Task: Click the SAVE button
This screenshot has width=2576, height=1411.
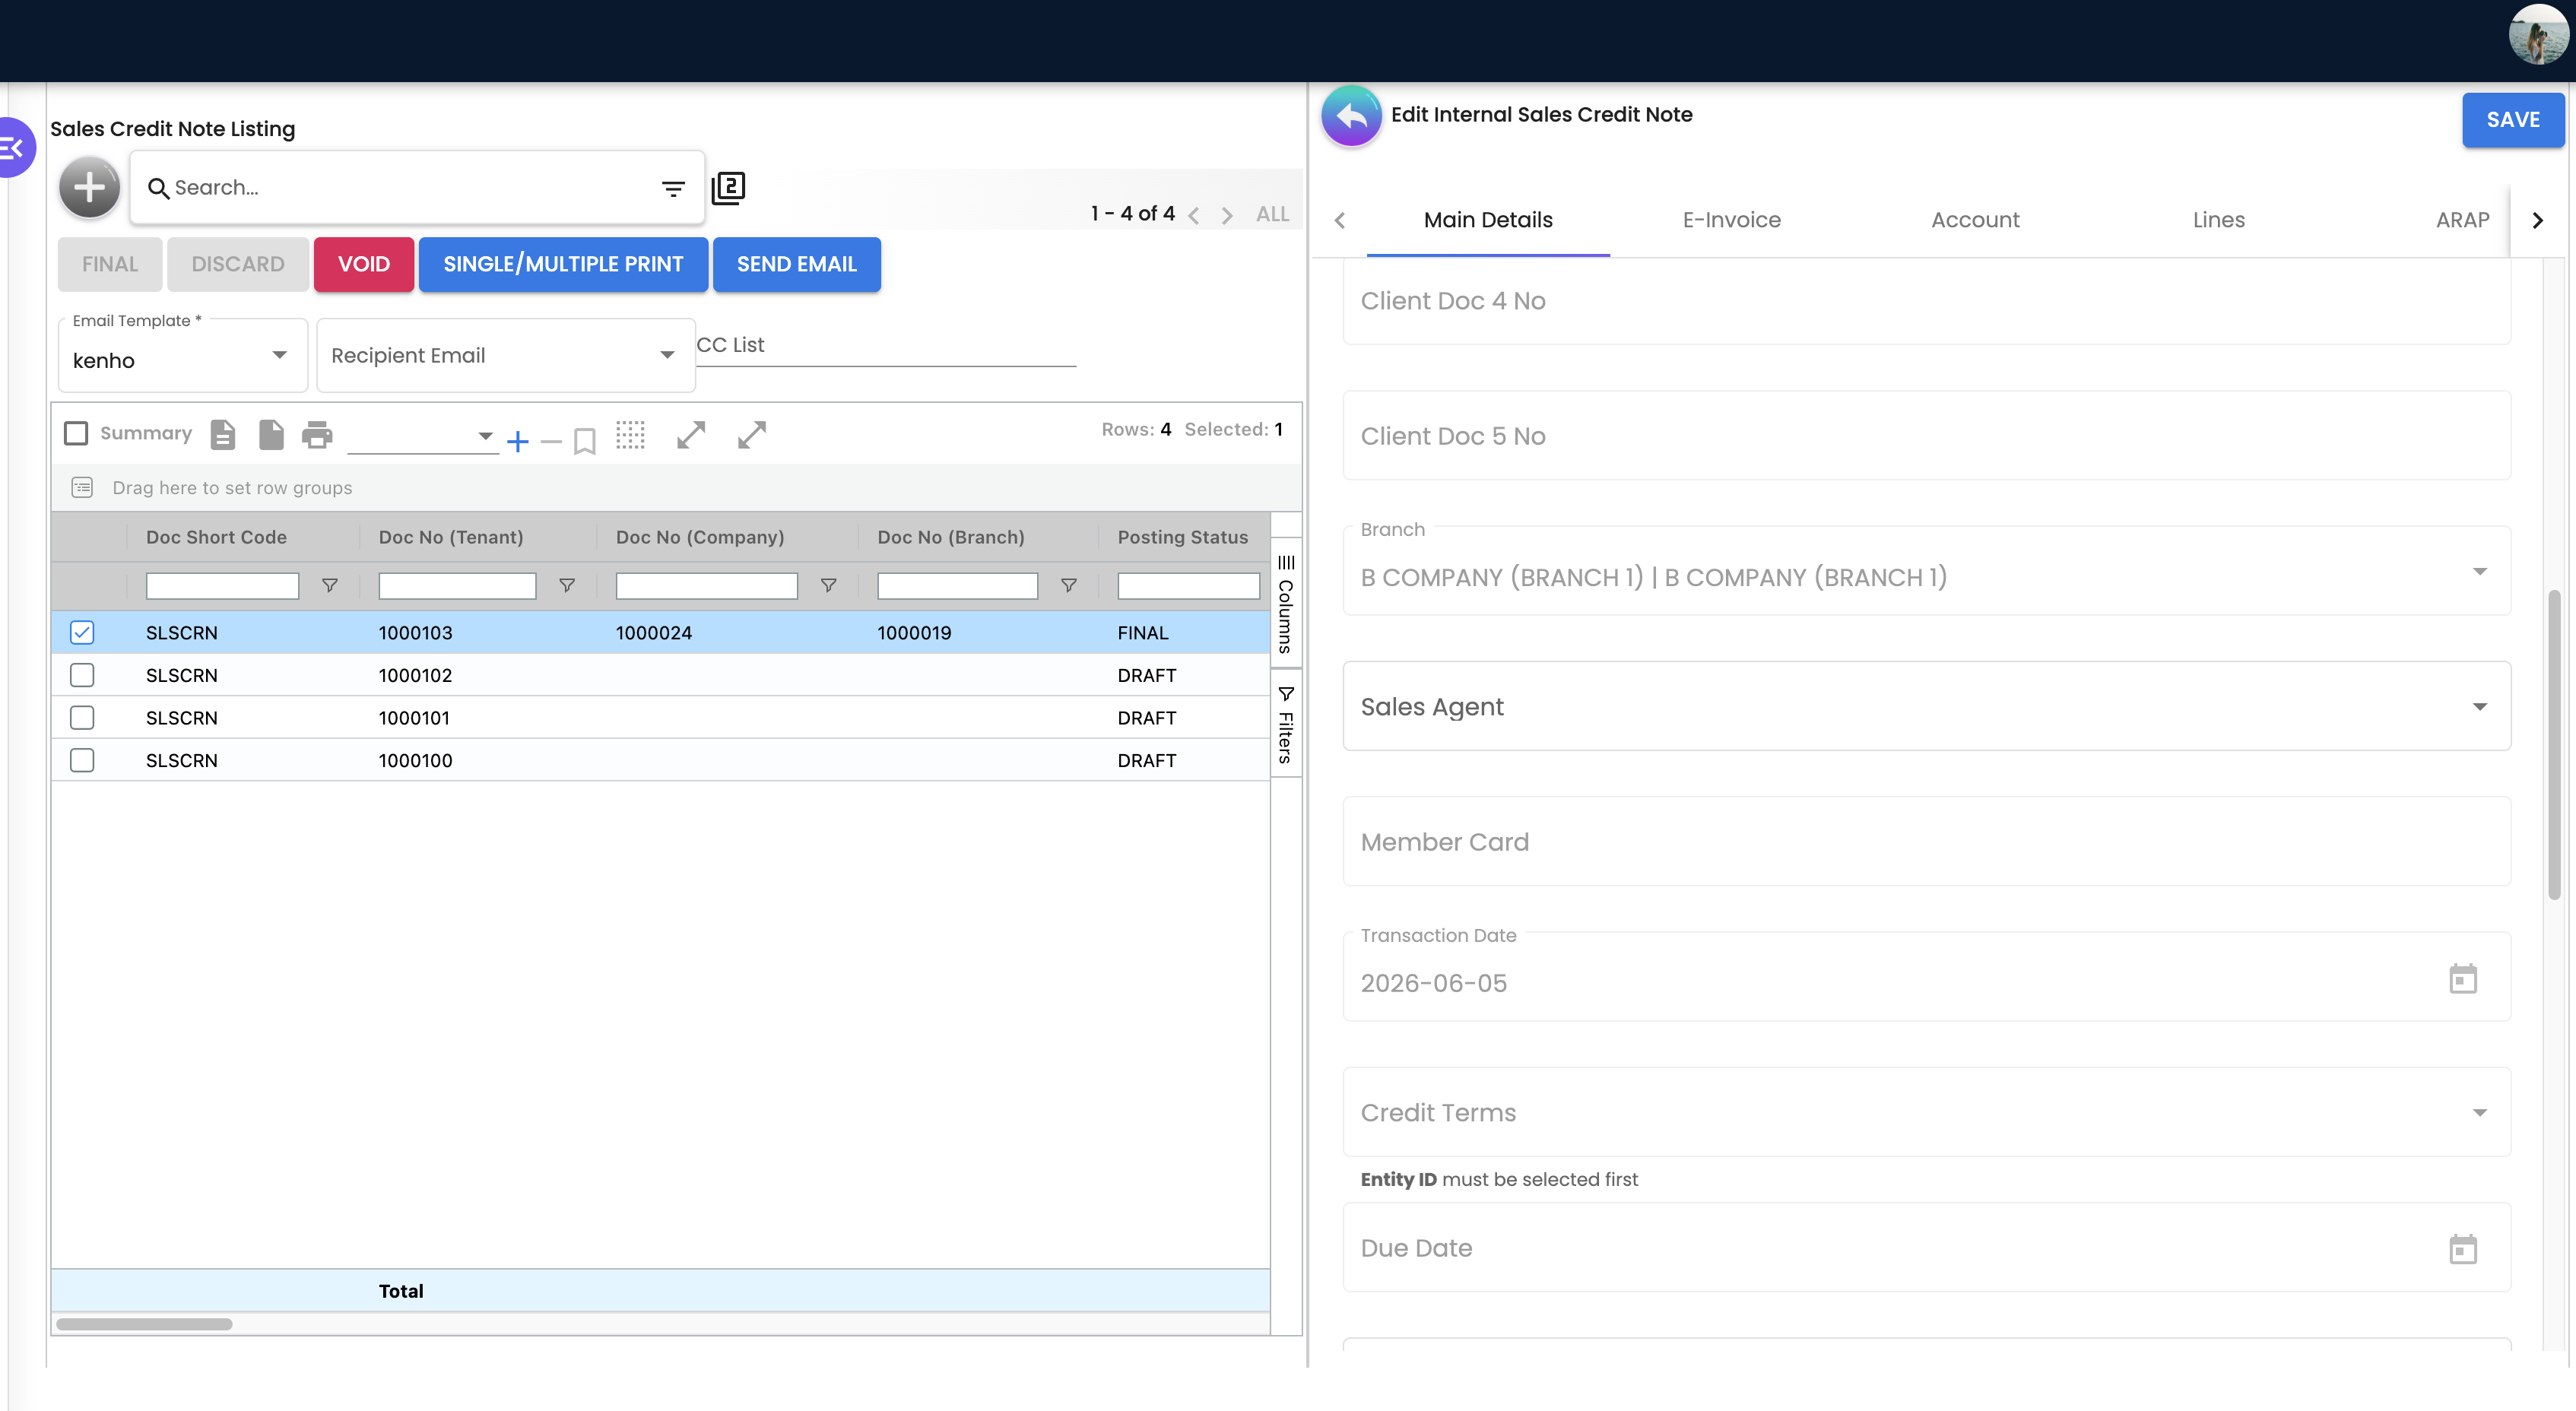Action: (2512, 120)
